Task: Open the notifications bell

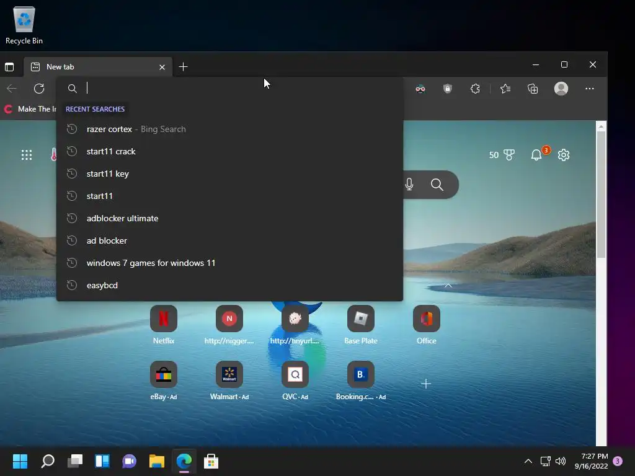Action: 536,155
